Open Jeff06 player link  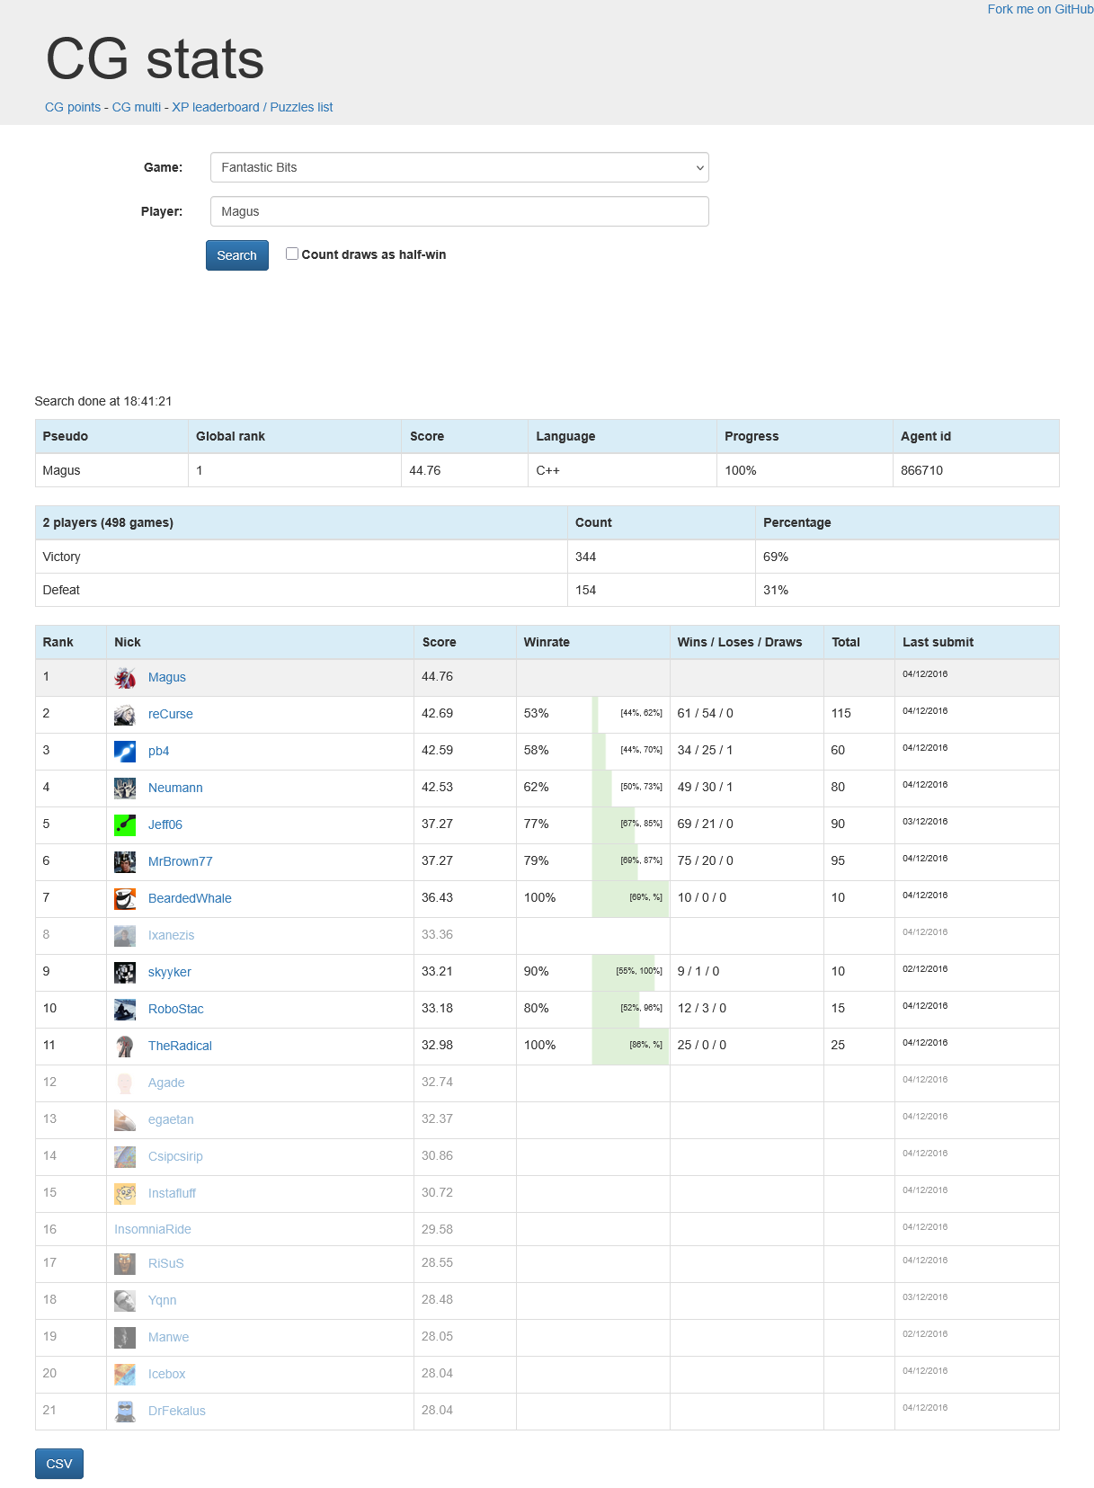point(165,824)
